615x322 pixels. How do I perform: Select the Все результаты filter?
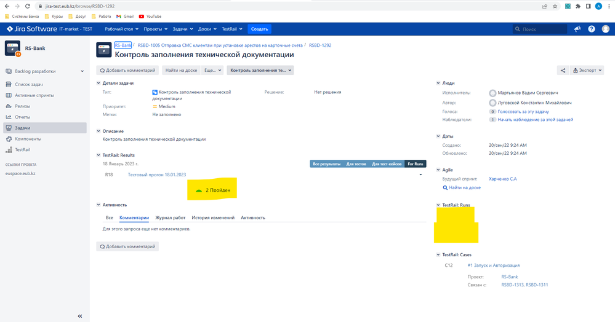pos(326,164)
